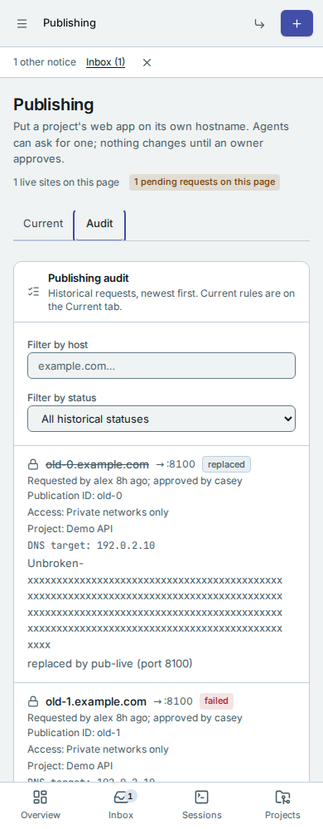The width and height of the screenshot is (323, 829).
Task: Click the blue plus button
Action: pyautogui.click(x=296, y=24)
